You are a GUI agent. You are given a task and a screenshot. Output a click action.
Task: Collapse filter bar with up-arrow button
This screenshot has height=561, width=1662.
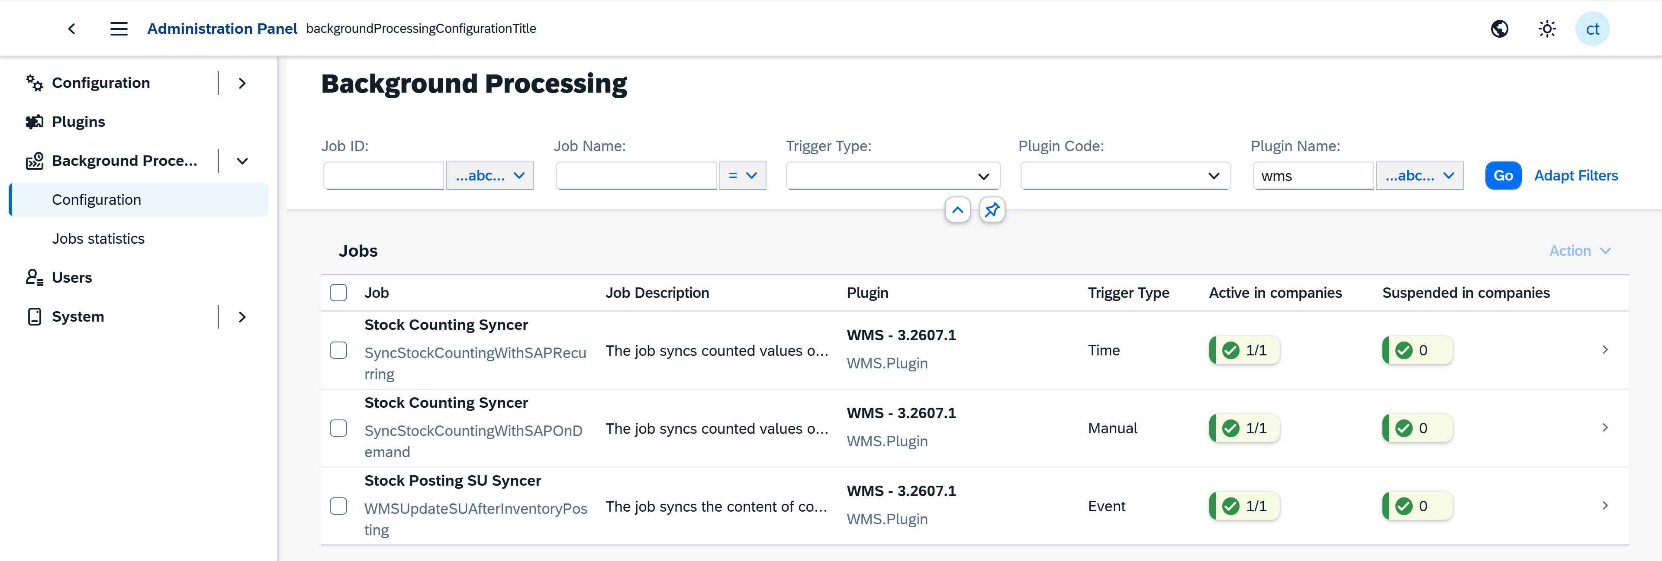tap(957, 210)
